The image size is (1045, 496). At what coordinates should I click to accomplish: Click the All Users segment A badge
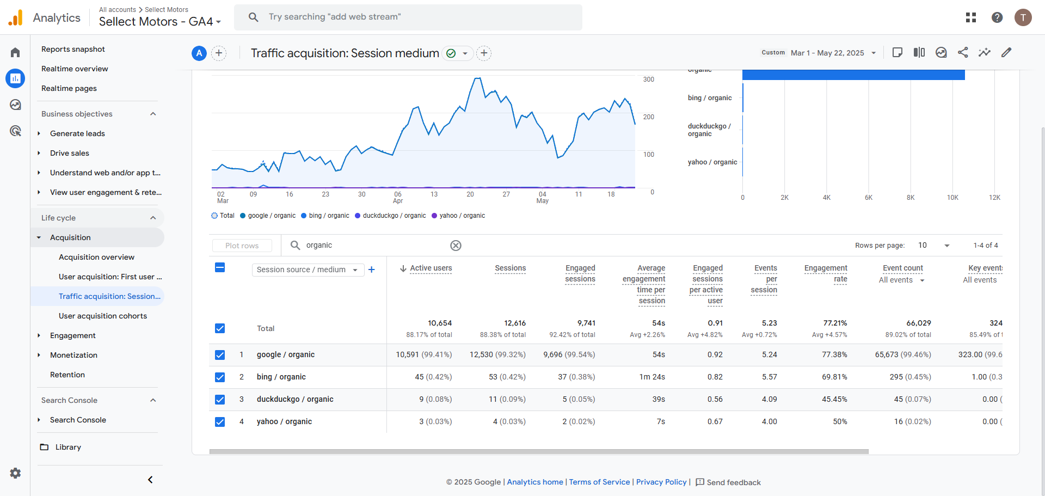(x=199, y=53)
